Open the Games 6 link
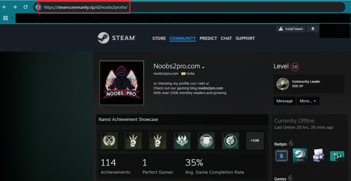Screen dimensions: 351x181 (x=283, y=179)
